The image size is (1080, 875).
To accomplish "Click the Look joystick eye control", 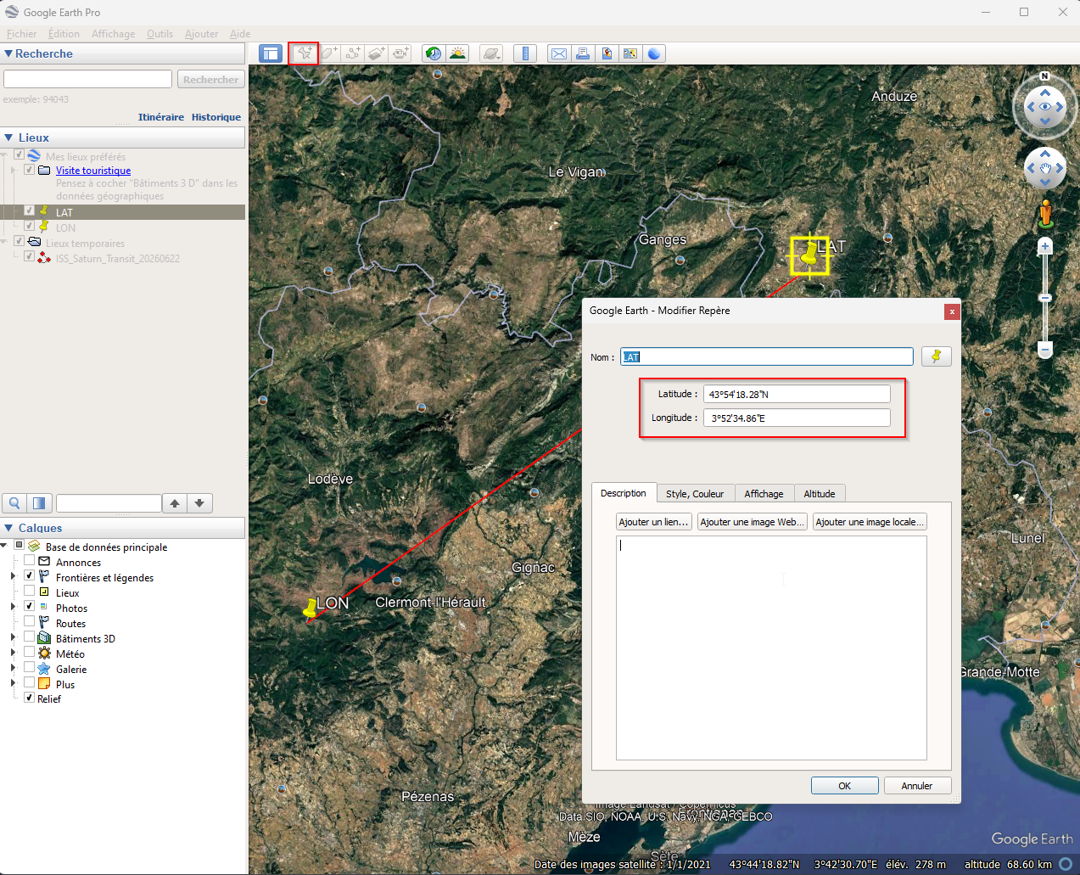I will coord(1045,107).
